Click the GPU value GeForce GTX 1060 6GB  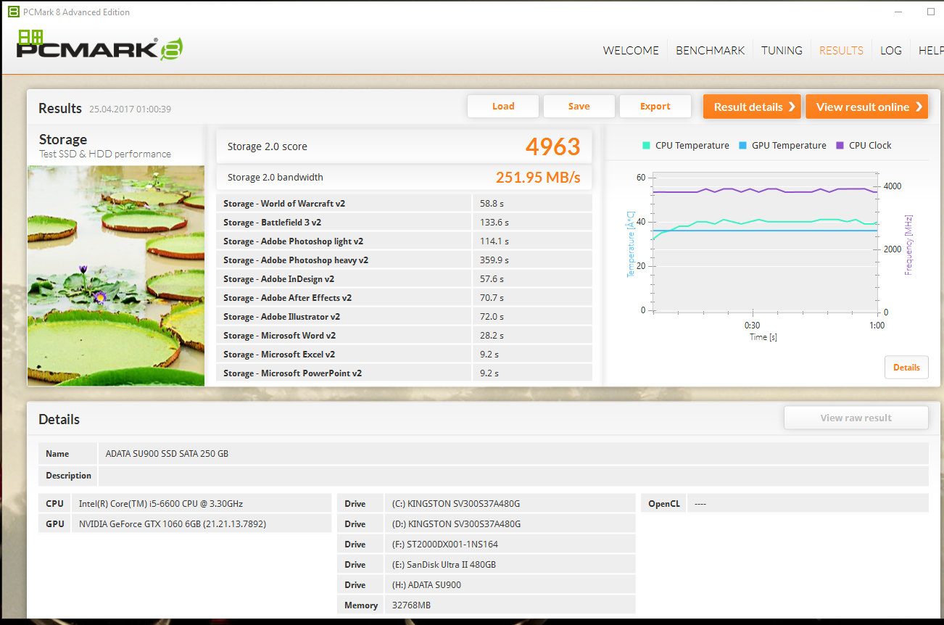pyautogui.click(x=202, y=523)
